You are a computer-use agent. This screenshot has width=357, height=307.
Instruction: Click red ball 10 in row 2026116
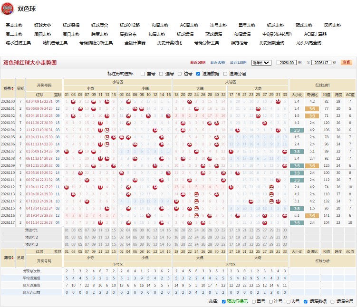click(x=148, y=215)
